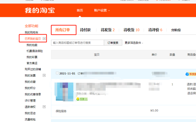The height and width of the screenshot is (122, 196).
Task: Open the 分阶段 tab
Action: click(176, 30)
